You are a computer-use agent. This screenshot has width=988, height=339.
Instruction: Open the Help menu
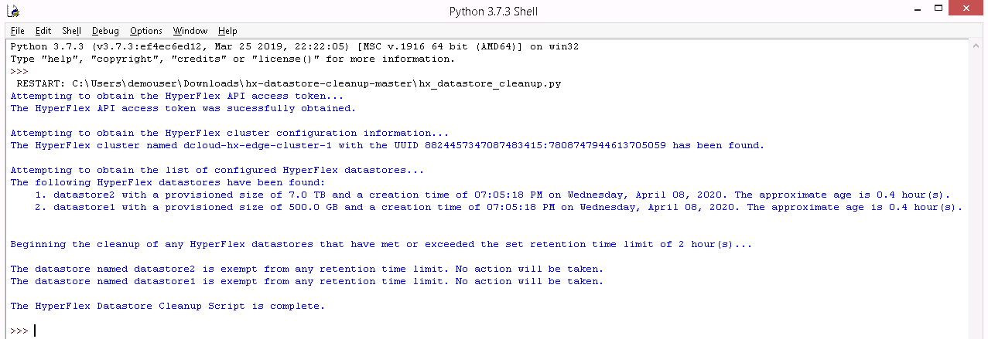click(227, 31)
